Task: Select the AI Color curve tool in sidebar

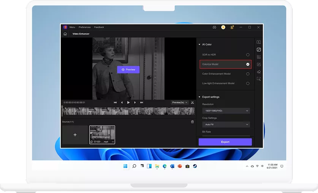Action: pos(259,50)
